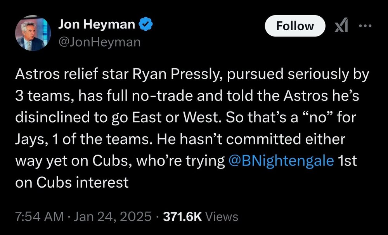
Task: Open the Jon Heyman display name
Action: click(x=97, y=25)
